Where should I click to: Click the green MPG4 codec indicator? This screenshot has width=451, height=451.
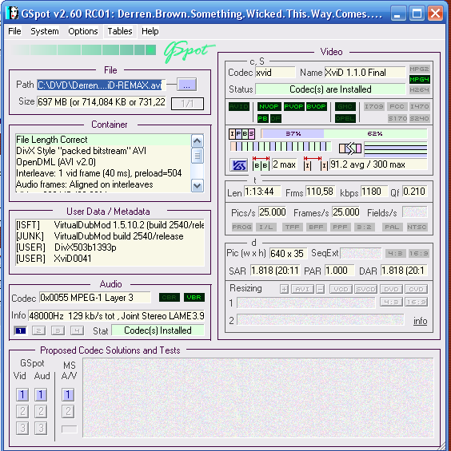click(419, 79)
